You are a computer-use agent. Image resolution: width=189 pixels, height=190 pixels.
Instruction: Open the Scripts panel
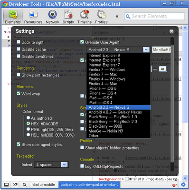tap(68, 17)
